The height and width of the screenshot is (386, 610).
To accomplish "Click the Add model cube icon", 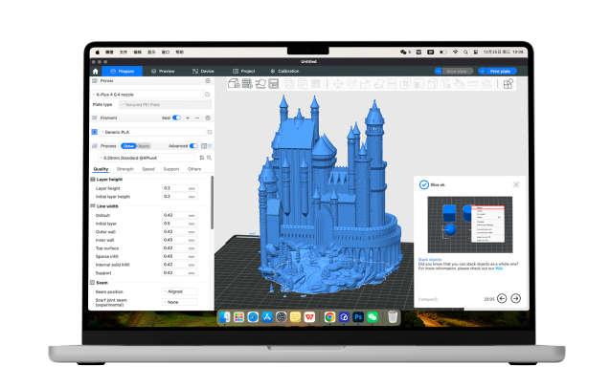I will (x=234, y=84).
